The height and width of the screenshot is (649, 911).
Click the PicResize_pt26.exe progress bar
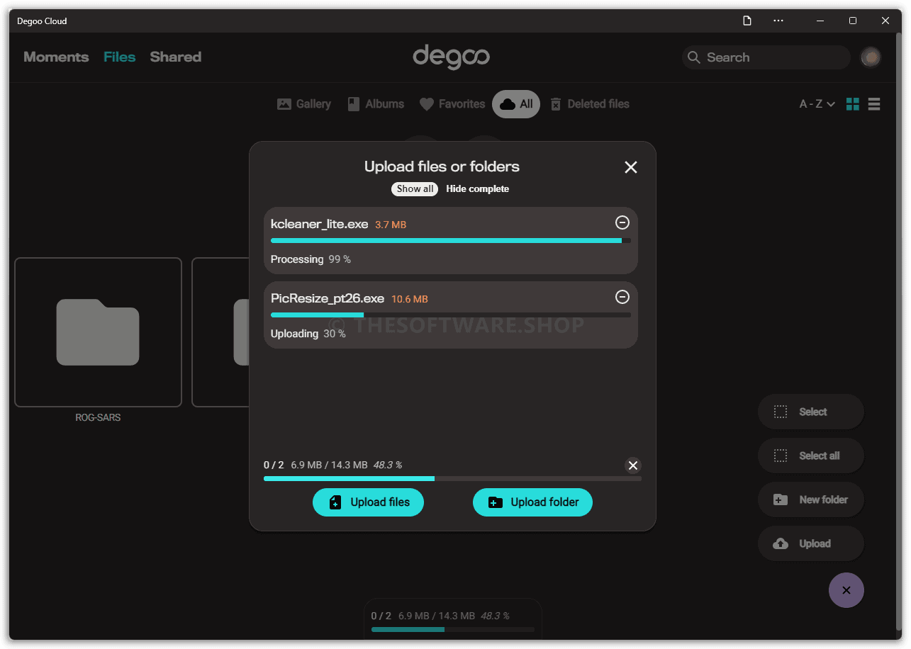click(451, 315)
